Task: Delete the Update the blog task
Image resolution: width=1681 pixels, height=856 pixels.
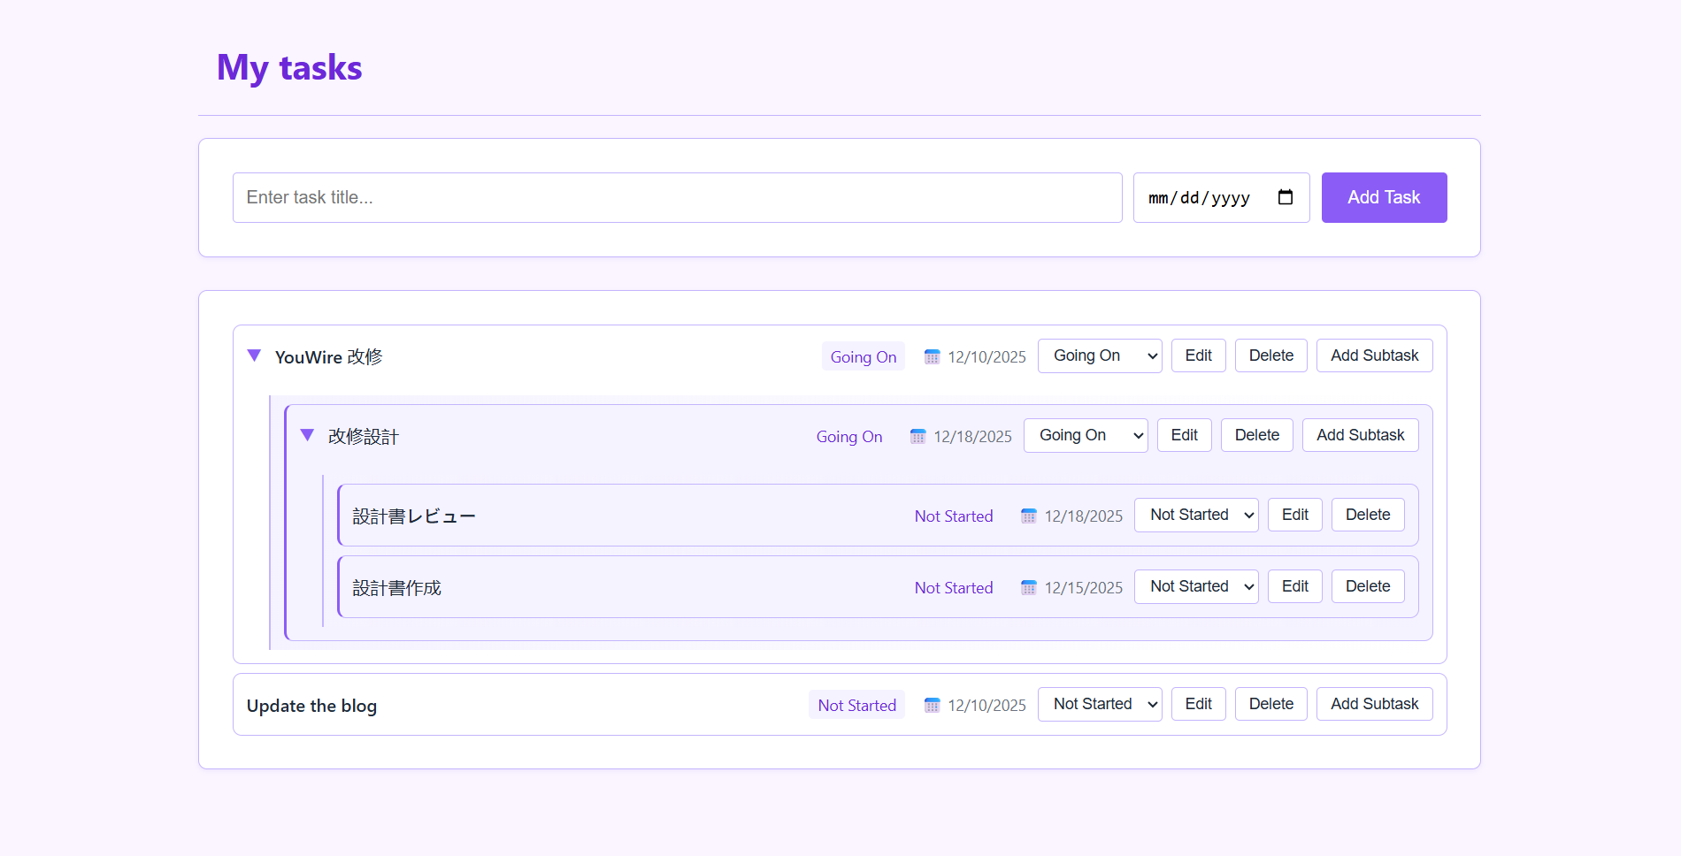Action: click(1270, 704)
